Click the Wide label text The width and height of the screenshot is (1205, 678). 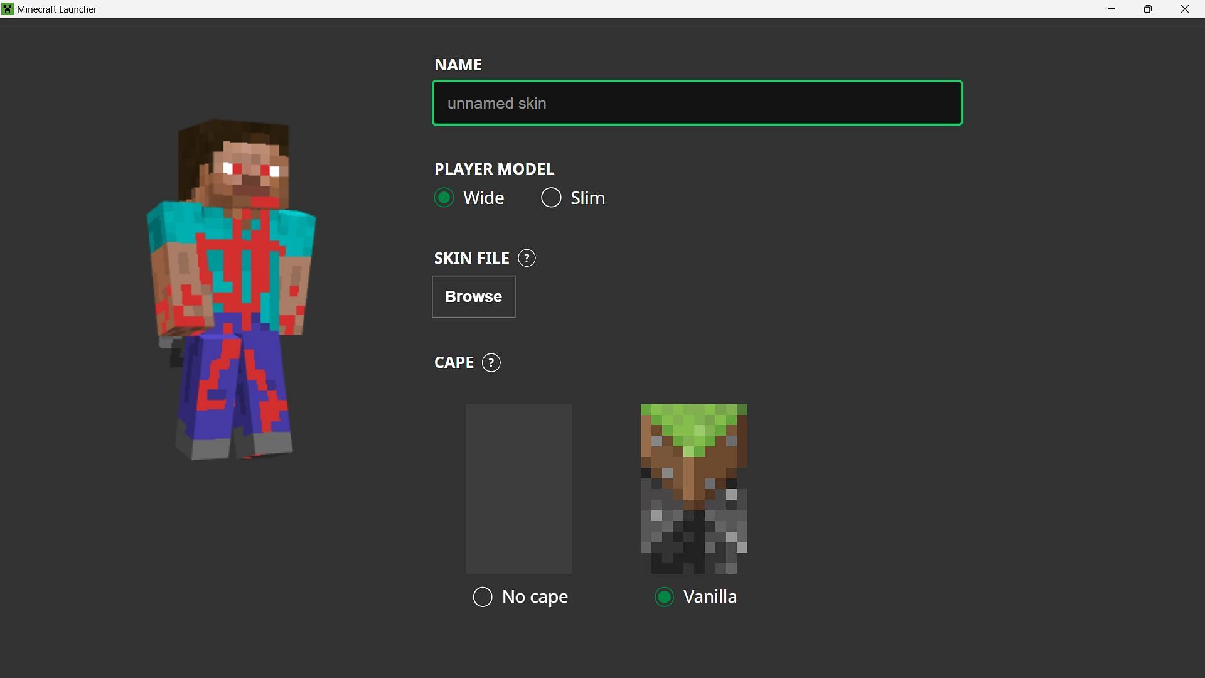click(483, 198)
